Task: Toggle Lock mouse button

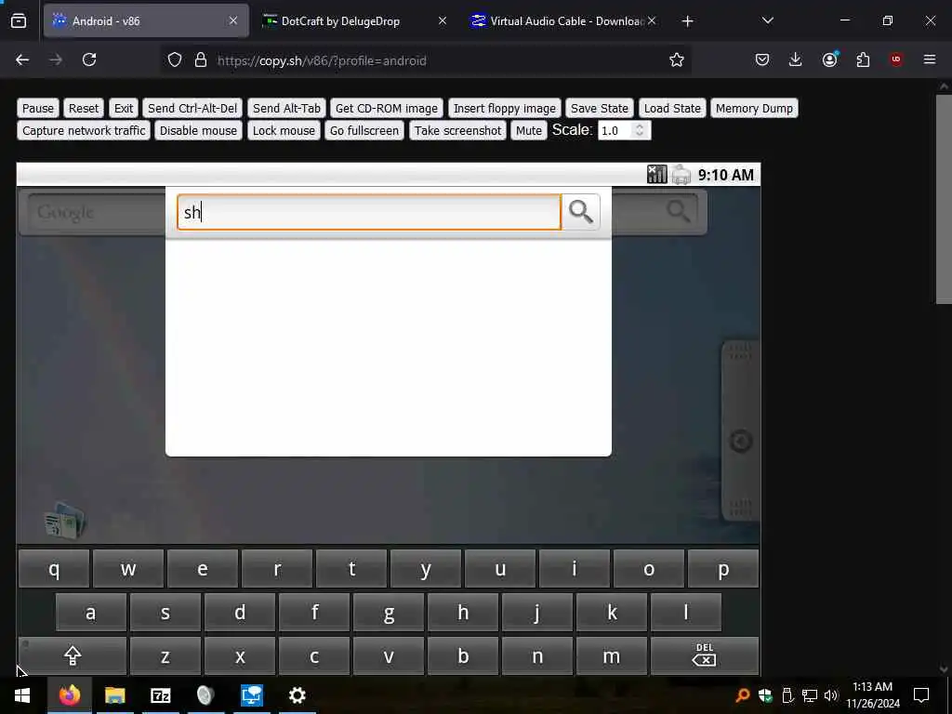Action: tap(284, 130)
